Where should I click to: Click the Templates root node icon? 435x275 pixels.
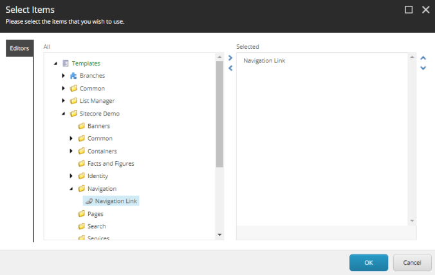[66, 63]
